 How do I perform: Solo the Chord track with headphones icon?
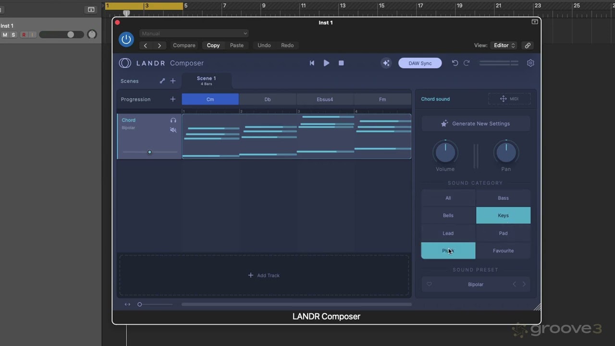pos(173,121)
